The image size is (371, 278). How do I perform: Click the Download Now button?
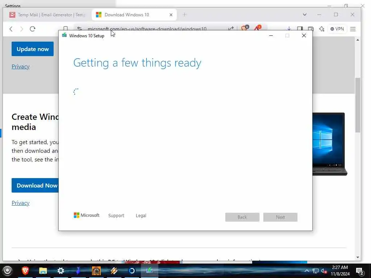pyautogui.click(x=35, y=185)
